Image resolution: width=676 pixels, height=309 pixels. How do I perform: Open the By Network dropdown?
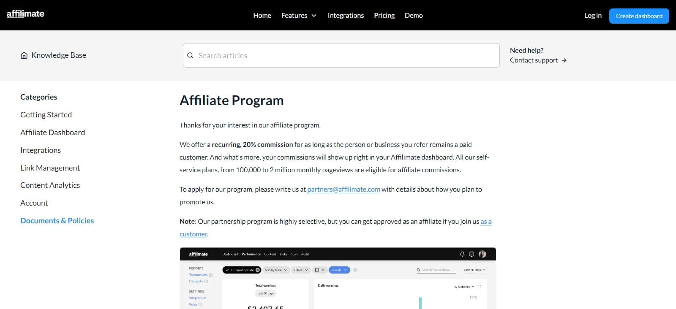(463, 287)
